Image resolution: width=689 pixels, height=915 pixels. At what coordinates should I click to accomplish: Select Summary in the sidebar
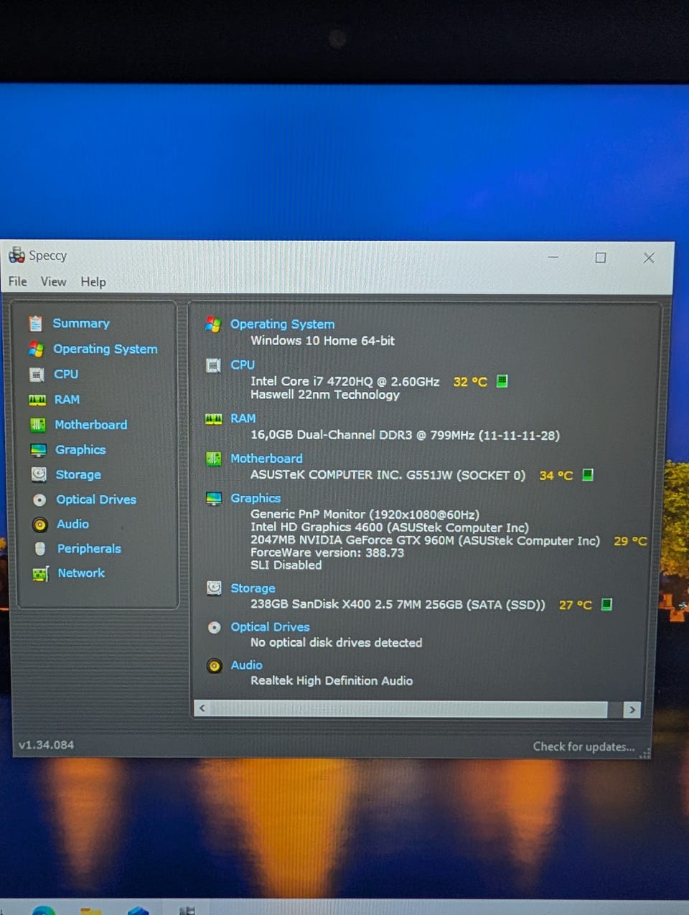coord(81,324)
